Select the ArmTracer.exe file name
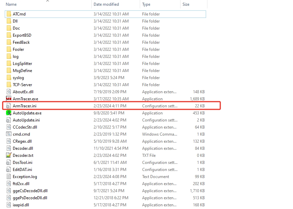 25,99
